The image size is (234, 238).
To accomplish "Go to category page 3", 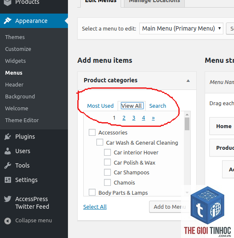I will (134, 118).
